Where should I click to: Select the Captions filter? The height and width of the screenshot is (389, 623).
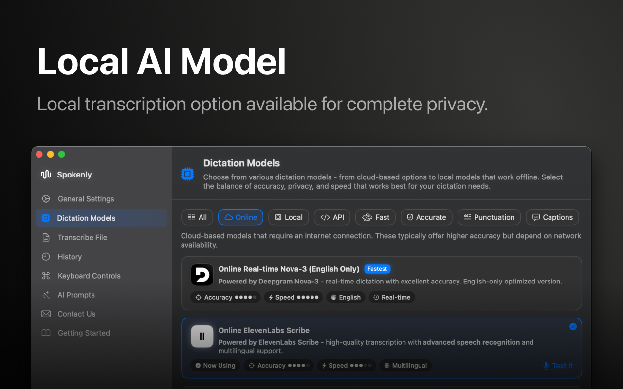point(552,217)
